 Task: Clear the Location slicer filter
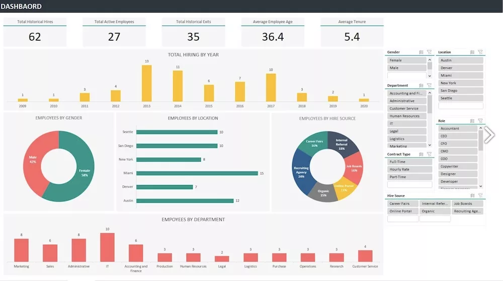pos(480,52)
